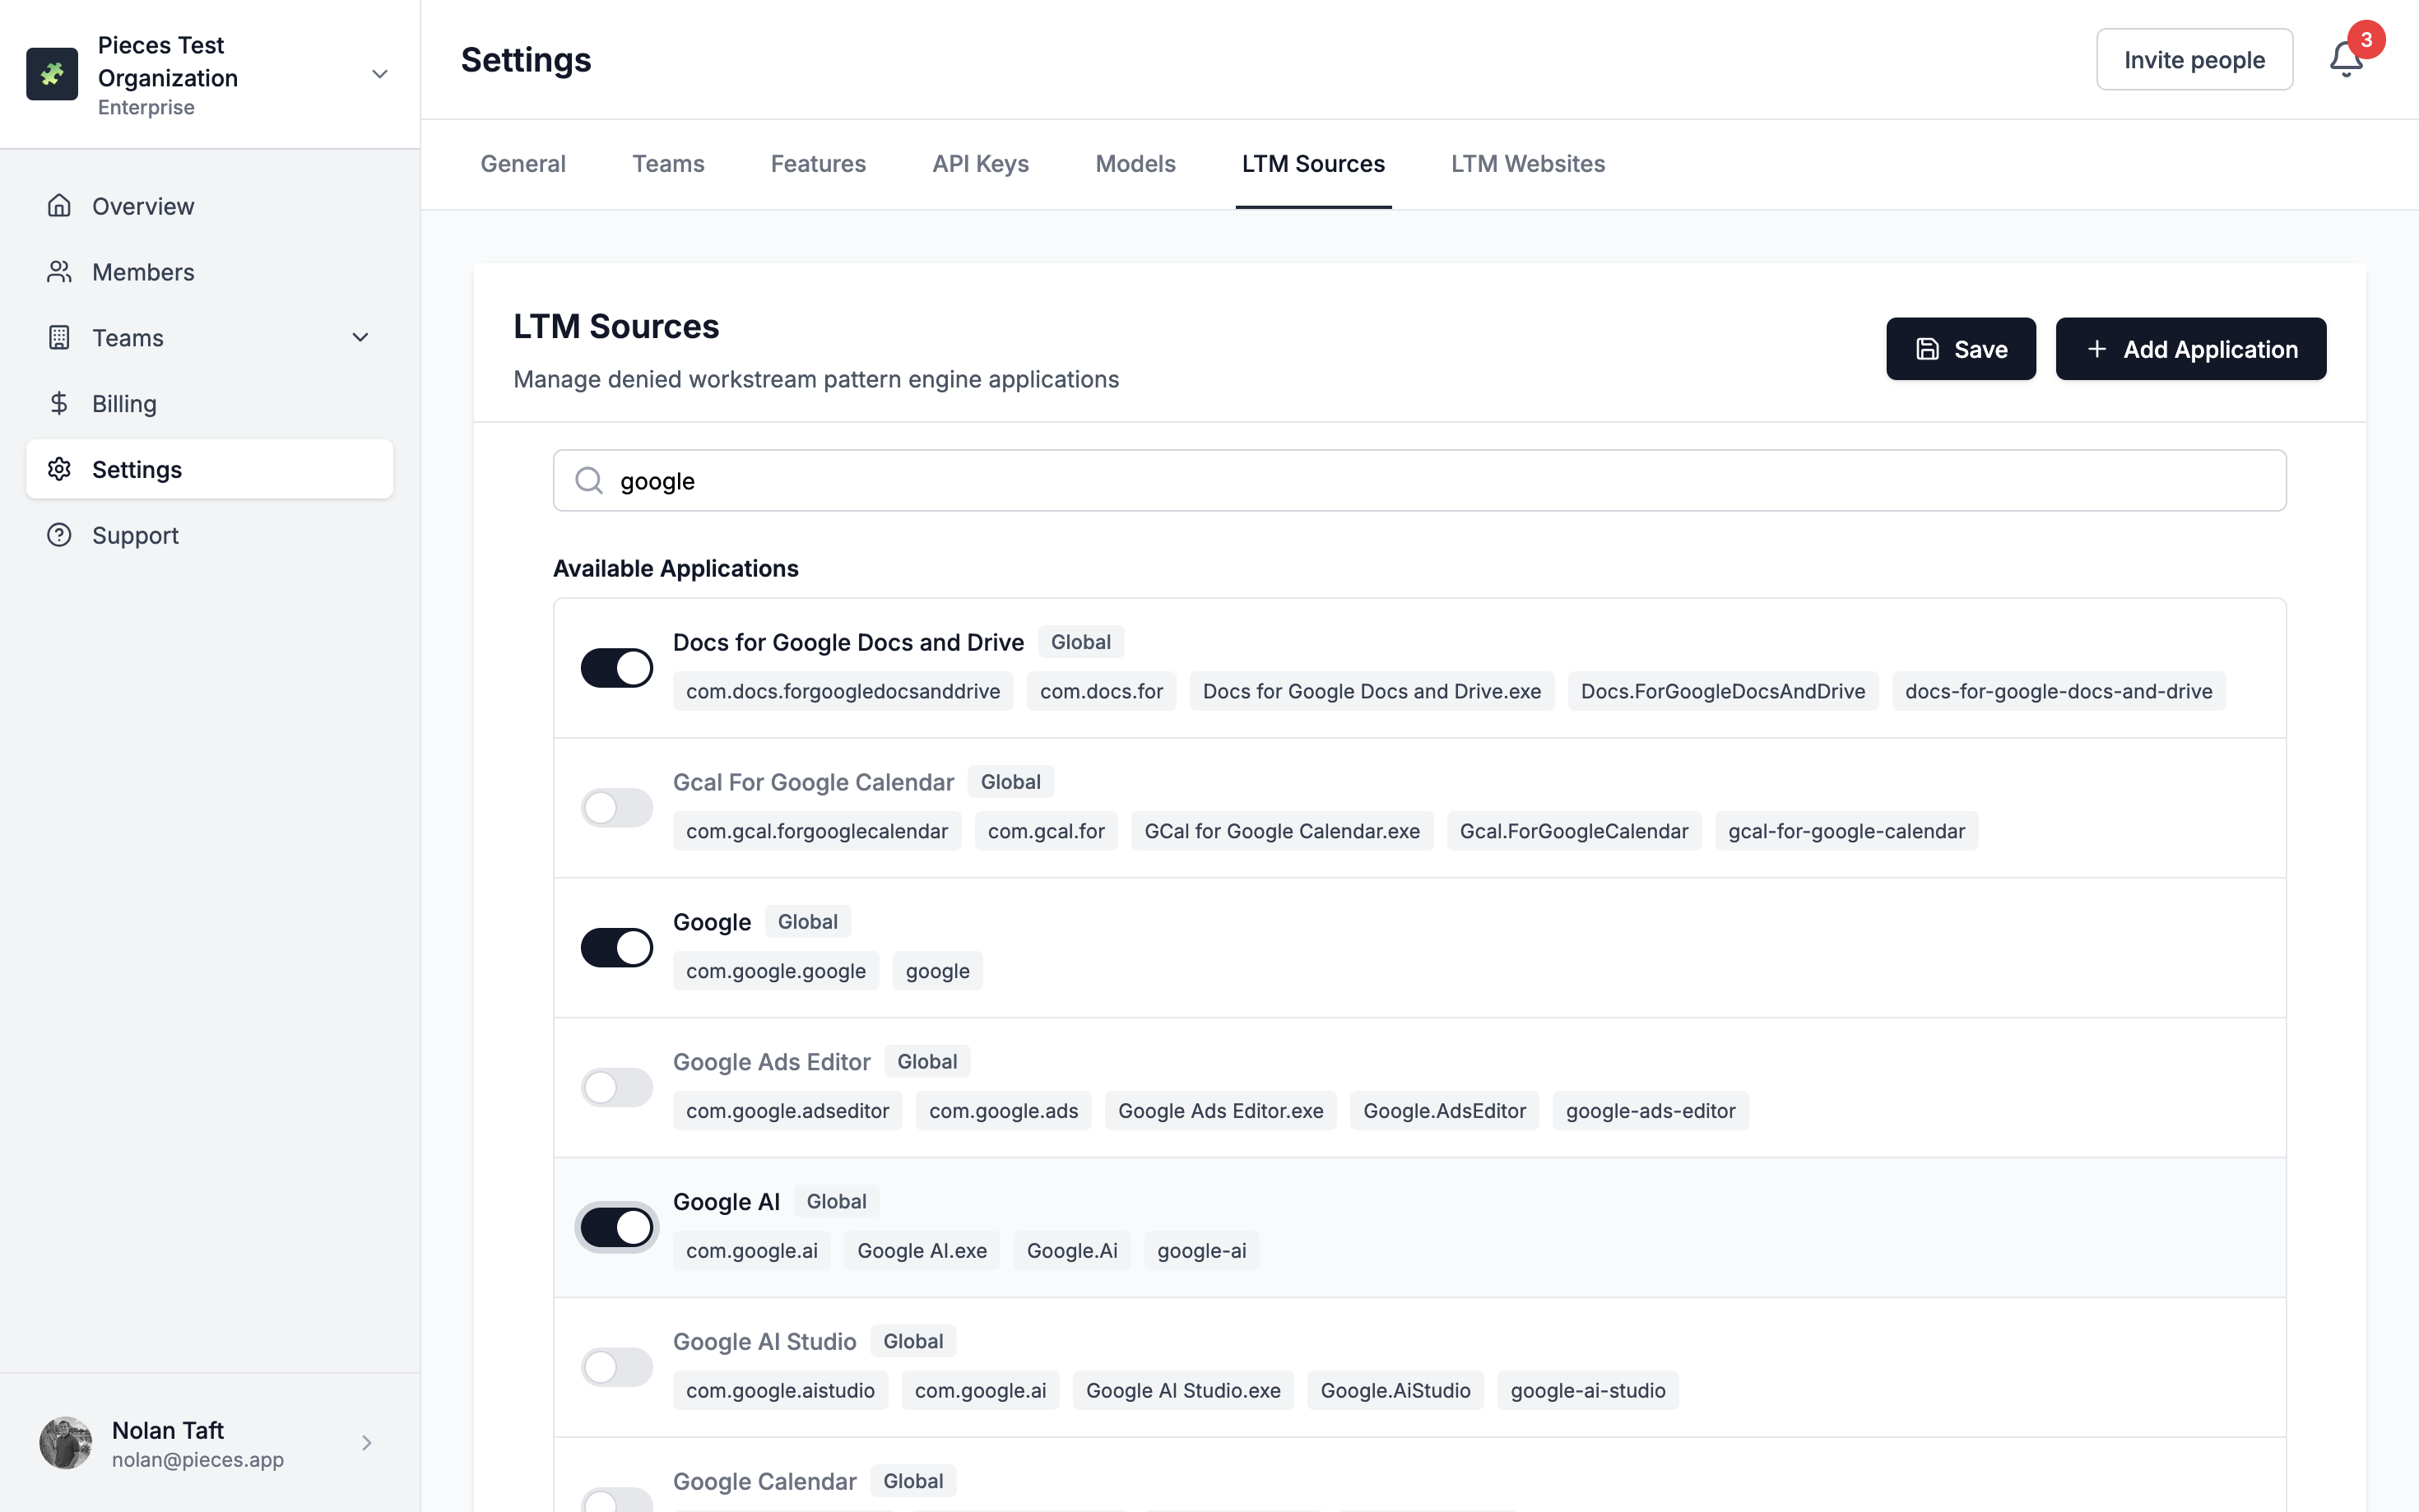Click the Overview home icon
Viewport: 2419px width, 1512px height.
pyautogui.click(x=59, y=206)
